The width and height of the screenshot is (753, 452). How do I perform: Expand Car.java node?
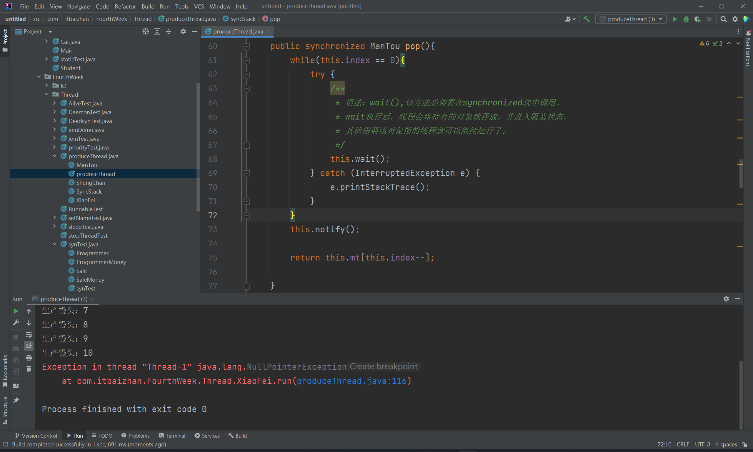coord(47,41)
